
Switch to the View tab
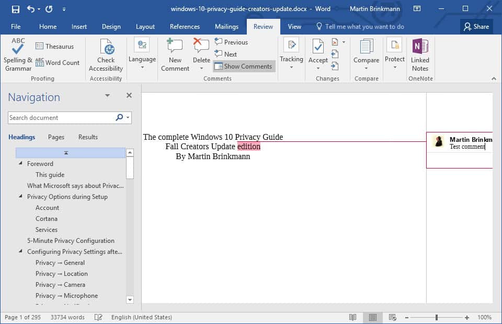tap(294, 27)
